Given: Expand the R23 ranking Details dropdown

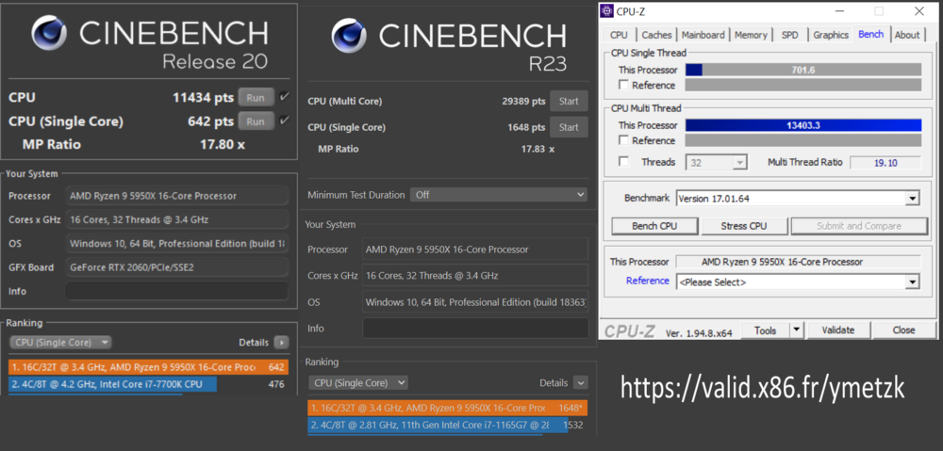Looking at the screenshot, I should (x=580, y=382).
